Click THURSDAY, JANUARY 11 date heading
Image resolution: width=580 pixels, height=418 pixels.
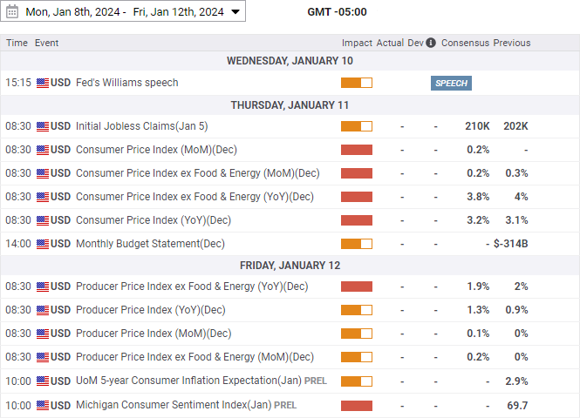290,105
